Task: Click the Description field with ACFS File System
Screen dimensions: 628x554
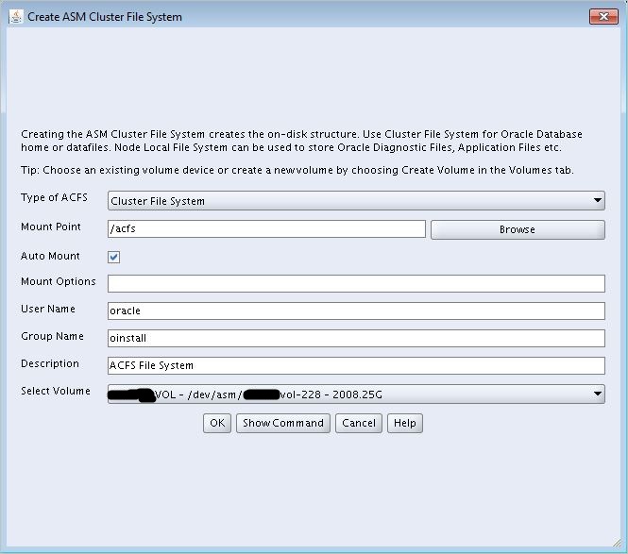Action: point(356,365)
